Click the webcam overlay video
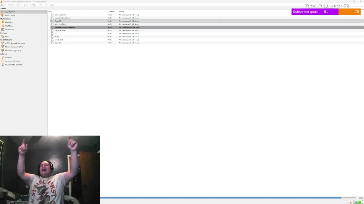The width and height of the screenshot is (364, 204). [x=50, y=170]
